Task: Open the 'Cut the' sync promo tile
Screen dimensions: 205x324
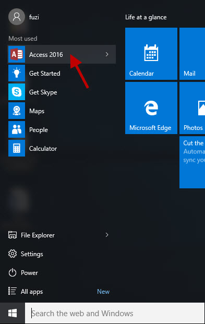Action: click(x=192, y=162)
